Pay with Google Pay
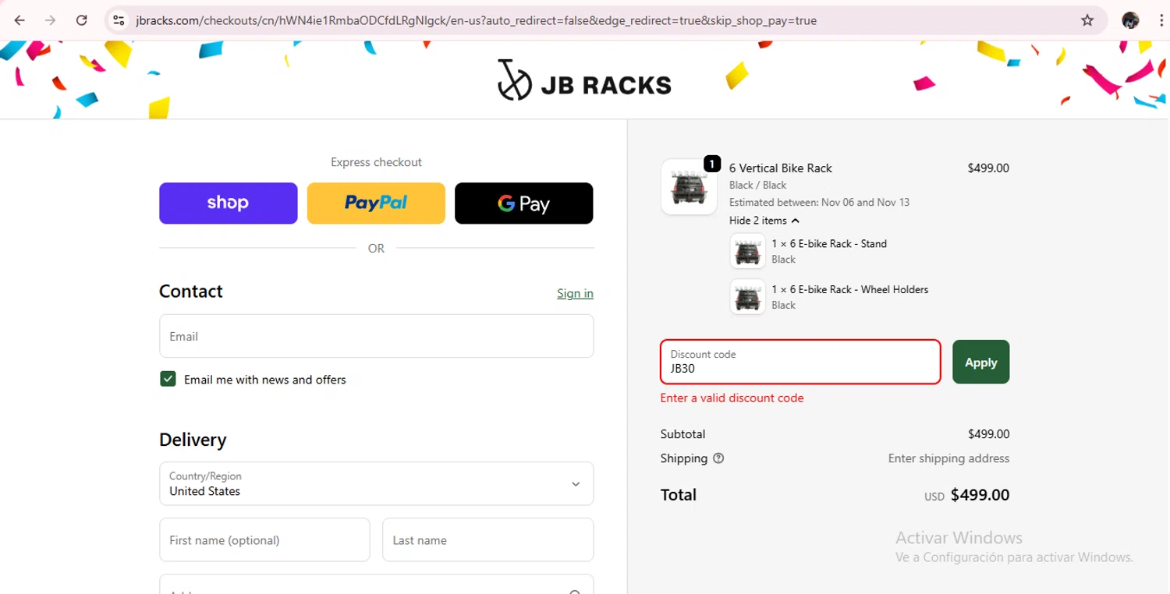The image size is (1170, 594). [524, 203]
